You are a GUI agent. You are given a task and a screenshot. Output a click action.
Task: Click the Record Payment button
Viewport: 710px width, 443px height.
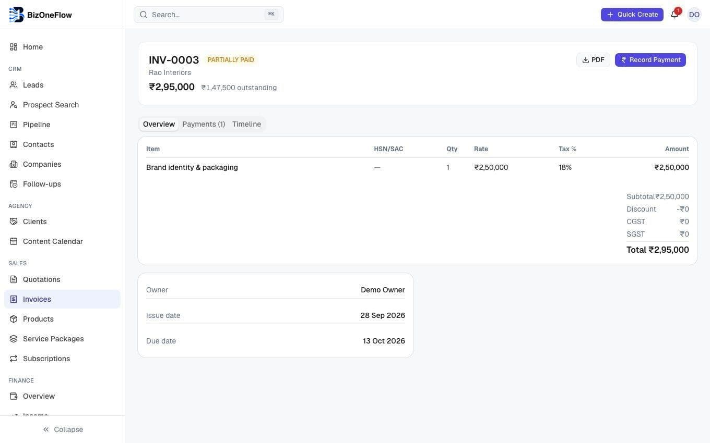650,60
